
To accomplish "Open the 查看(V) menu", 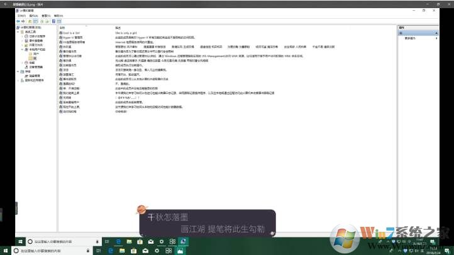I will click(x=46, y=16).
